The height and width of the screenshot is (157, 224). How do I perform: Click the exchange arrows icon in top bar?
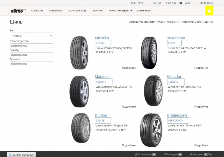(181, 3)
